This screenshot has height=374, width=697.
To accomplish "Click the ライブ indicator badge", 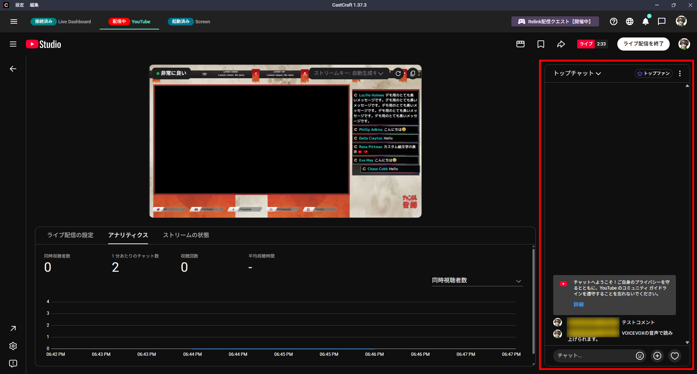I will click(586, 44).
